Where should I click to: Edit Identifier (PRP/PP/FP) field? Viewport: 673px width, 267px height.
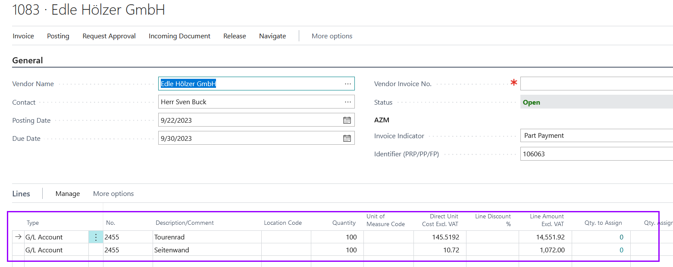tap(597, 154)
